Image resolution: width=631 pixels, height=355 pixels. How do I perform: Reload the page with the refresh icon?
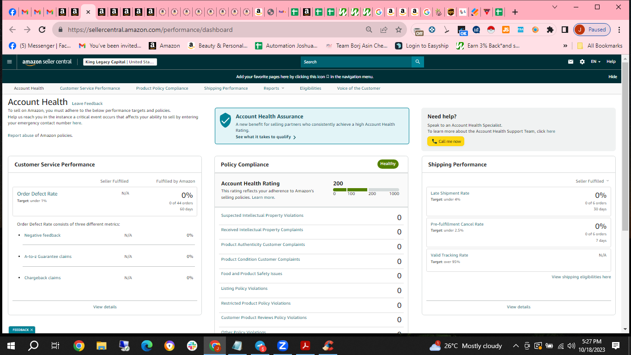click(x=42, y=30)
